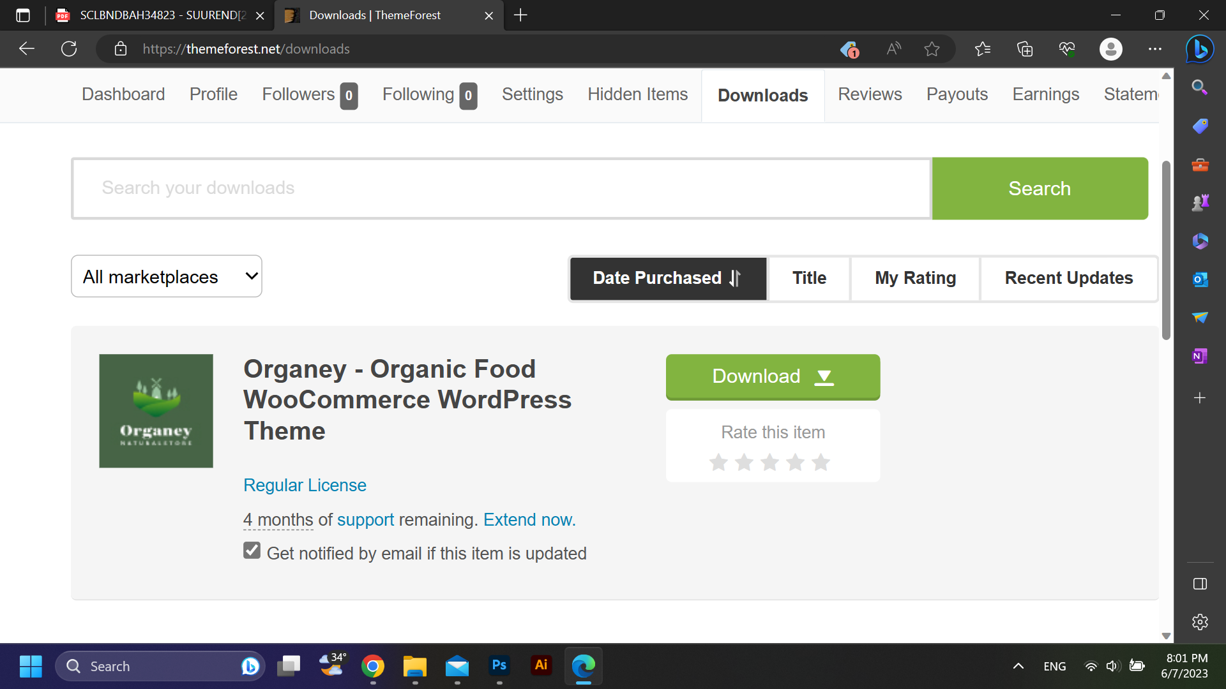Refresh the ThemeForest page
Screen dimensions: 1226x689
pos(69,48)
